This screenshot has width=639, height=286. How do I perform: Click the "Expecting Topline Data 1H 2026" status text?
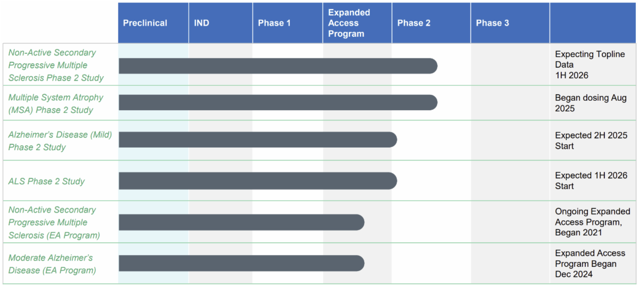[589, 64]
